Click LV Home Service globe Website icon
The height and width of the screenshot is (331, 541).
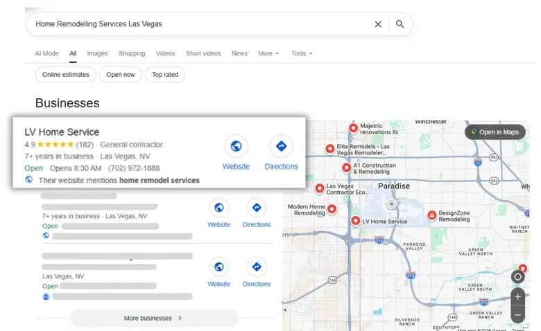236,146
